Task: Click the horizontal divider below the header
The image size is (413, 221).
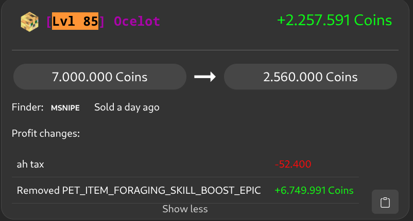Action: pos(205,50)
